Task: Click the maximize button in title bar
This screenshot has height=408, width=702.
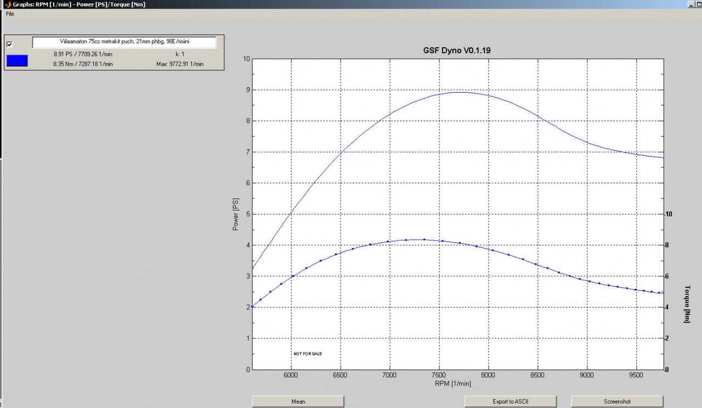Action: 698,4
